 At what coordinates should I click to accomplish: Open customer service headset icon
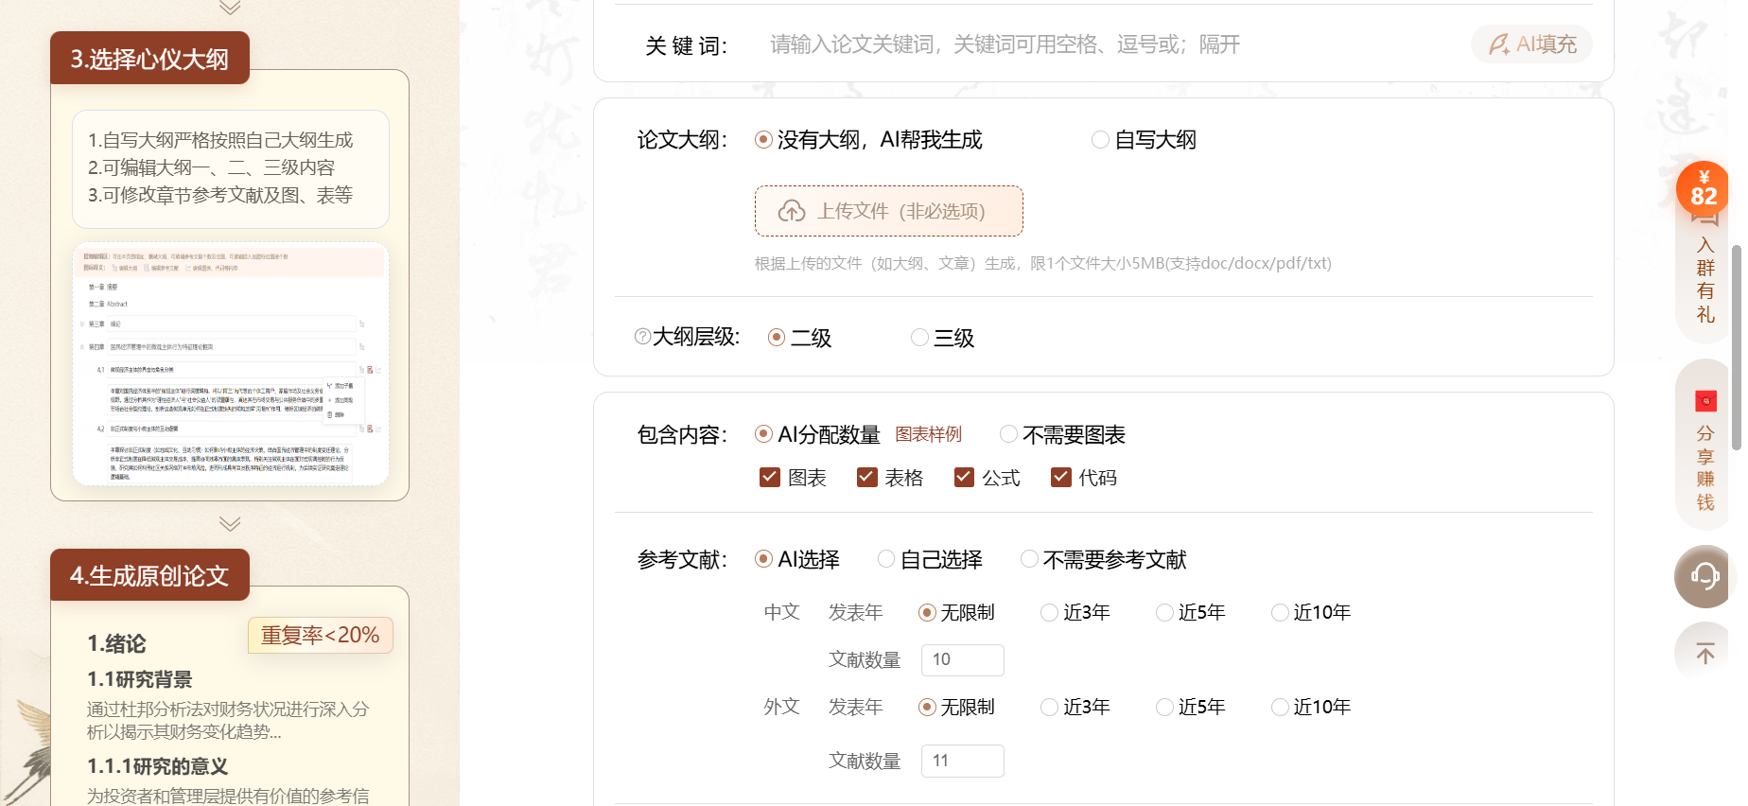point(1704,576)
